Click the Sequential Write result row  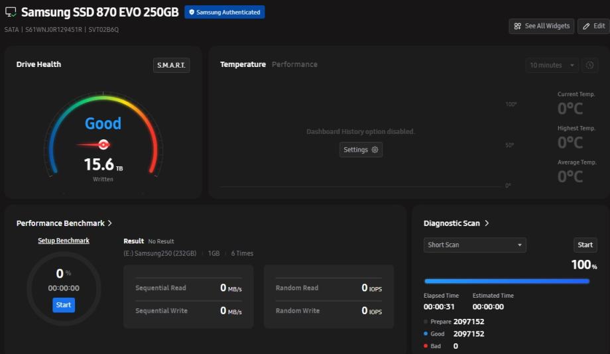(188, 311)
